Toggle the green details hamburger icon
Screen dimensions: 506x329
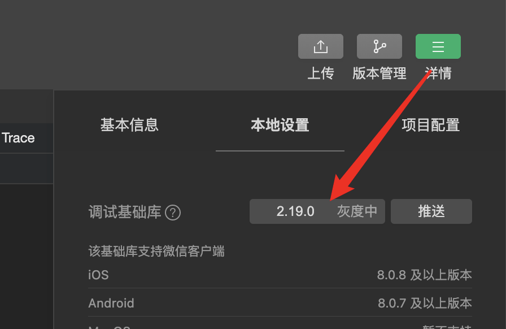coord(438,46)
